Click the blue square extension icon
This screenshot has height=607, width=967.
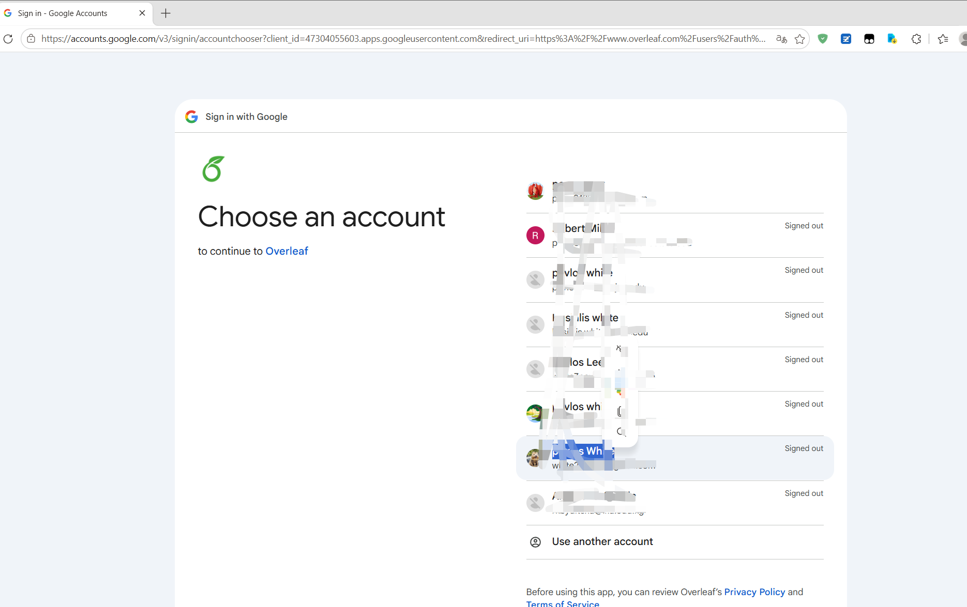846,39
